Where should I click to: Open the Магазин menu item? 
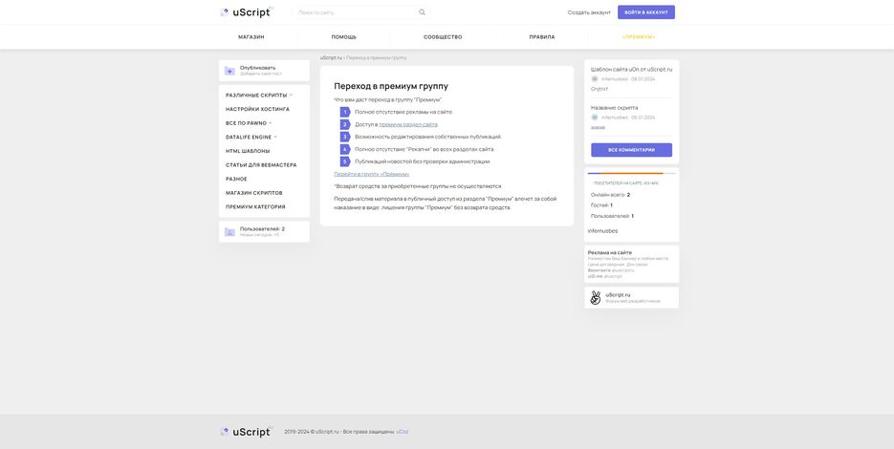tap(251, 37)
